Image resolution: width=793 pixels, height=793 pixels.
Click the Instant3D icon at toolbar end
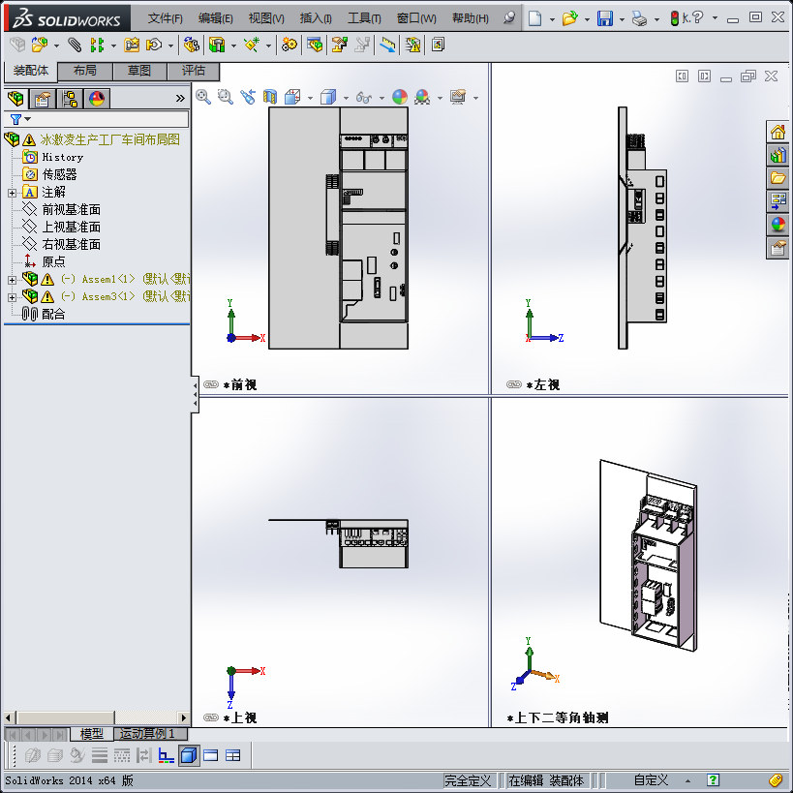(x=438, y=45)
